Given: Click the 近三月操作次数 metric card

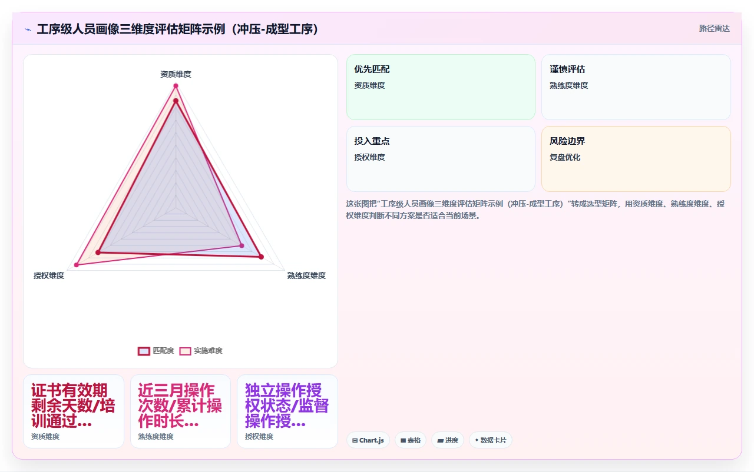Looking at the screenshot, I should coord(180,411).
